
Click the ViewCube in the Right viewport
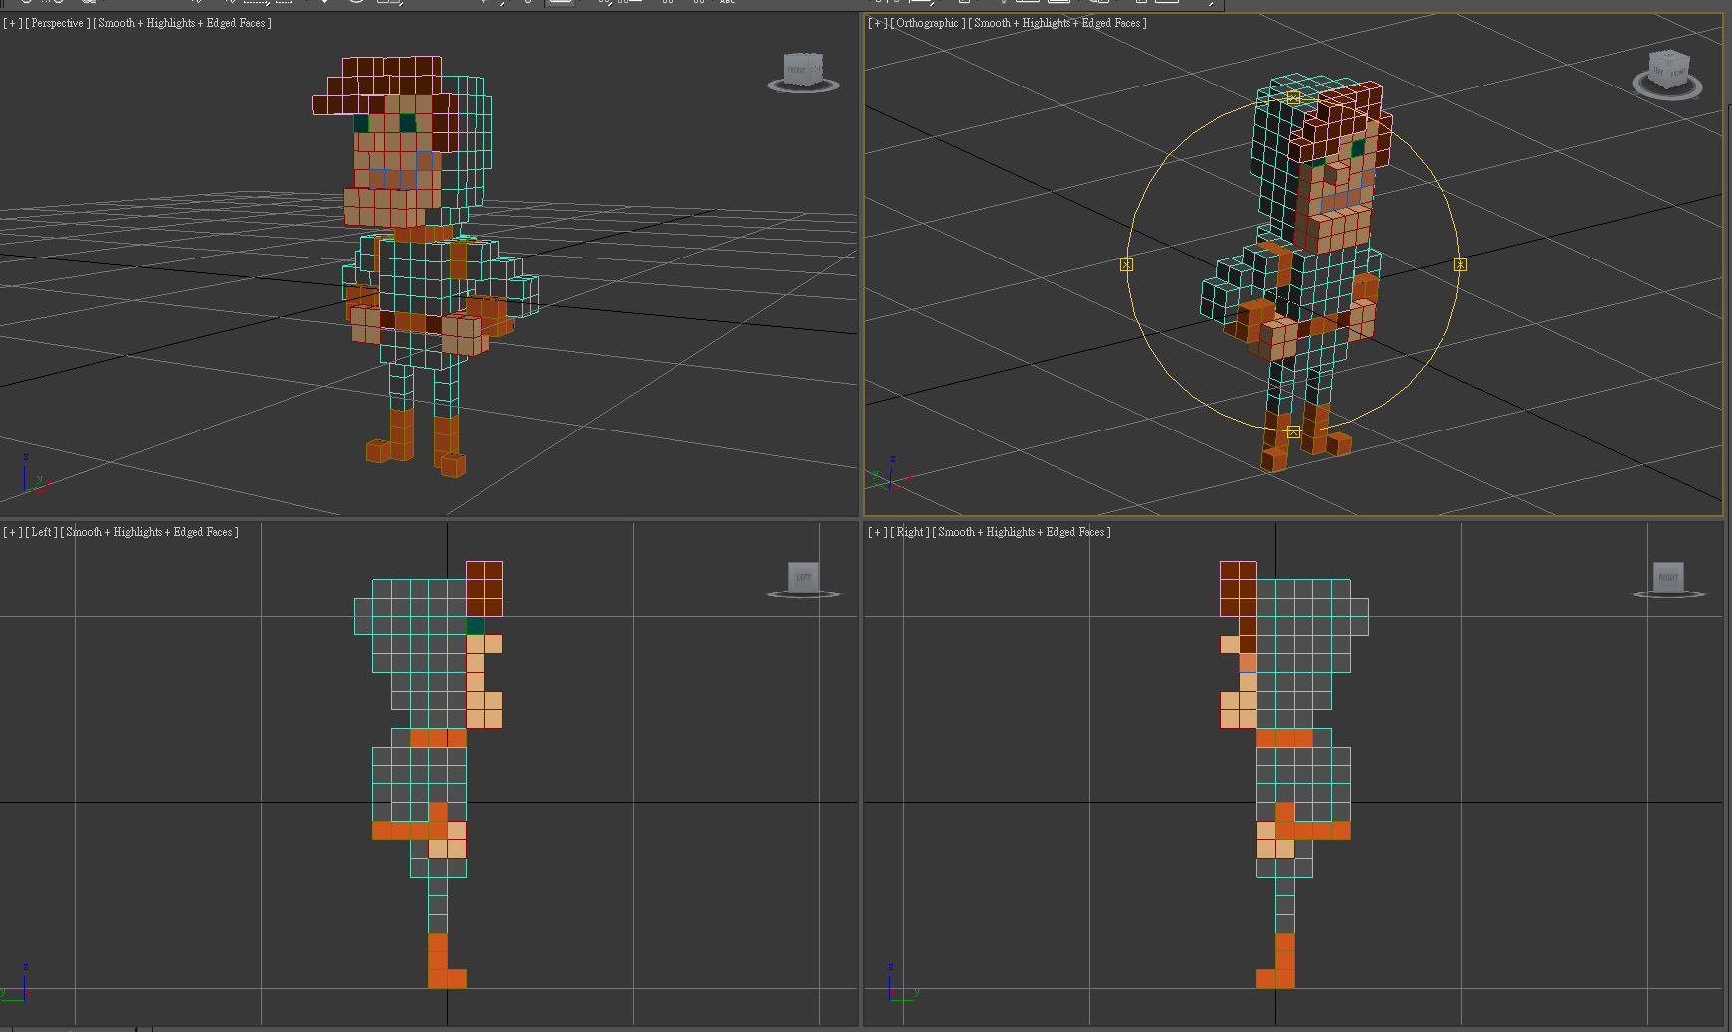point(1668,577)
